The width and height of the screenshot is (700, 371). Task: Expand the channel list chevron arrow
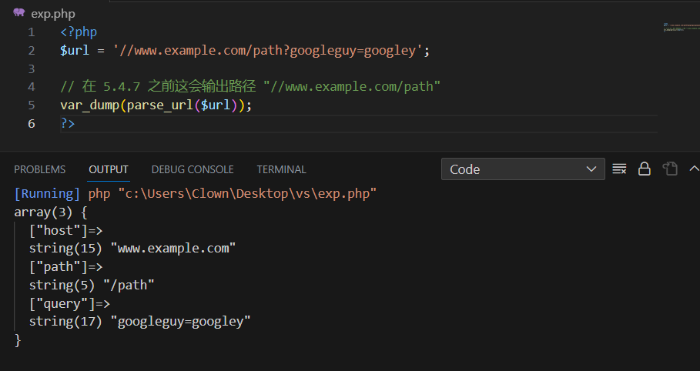(x=591, y=169)
